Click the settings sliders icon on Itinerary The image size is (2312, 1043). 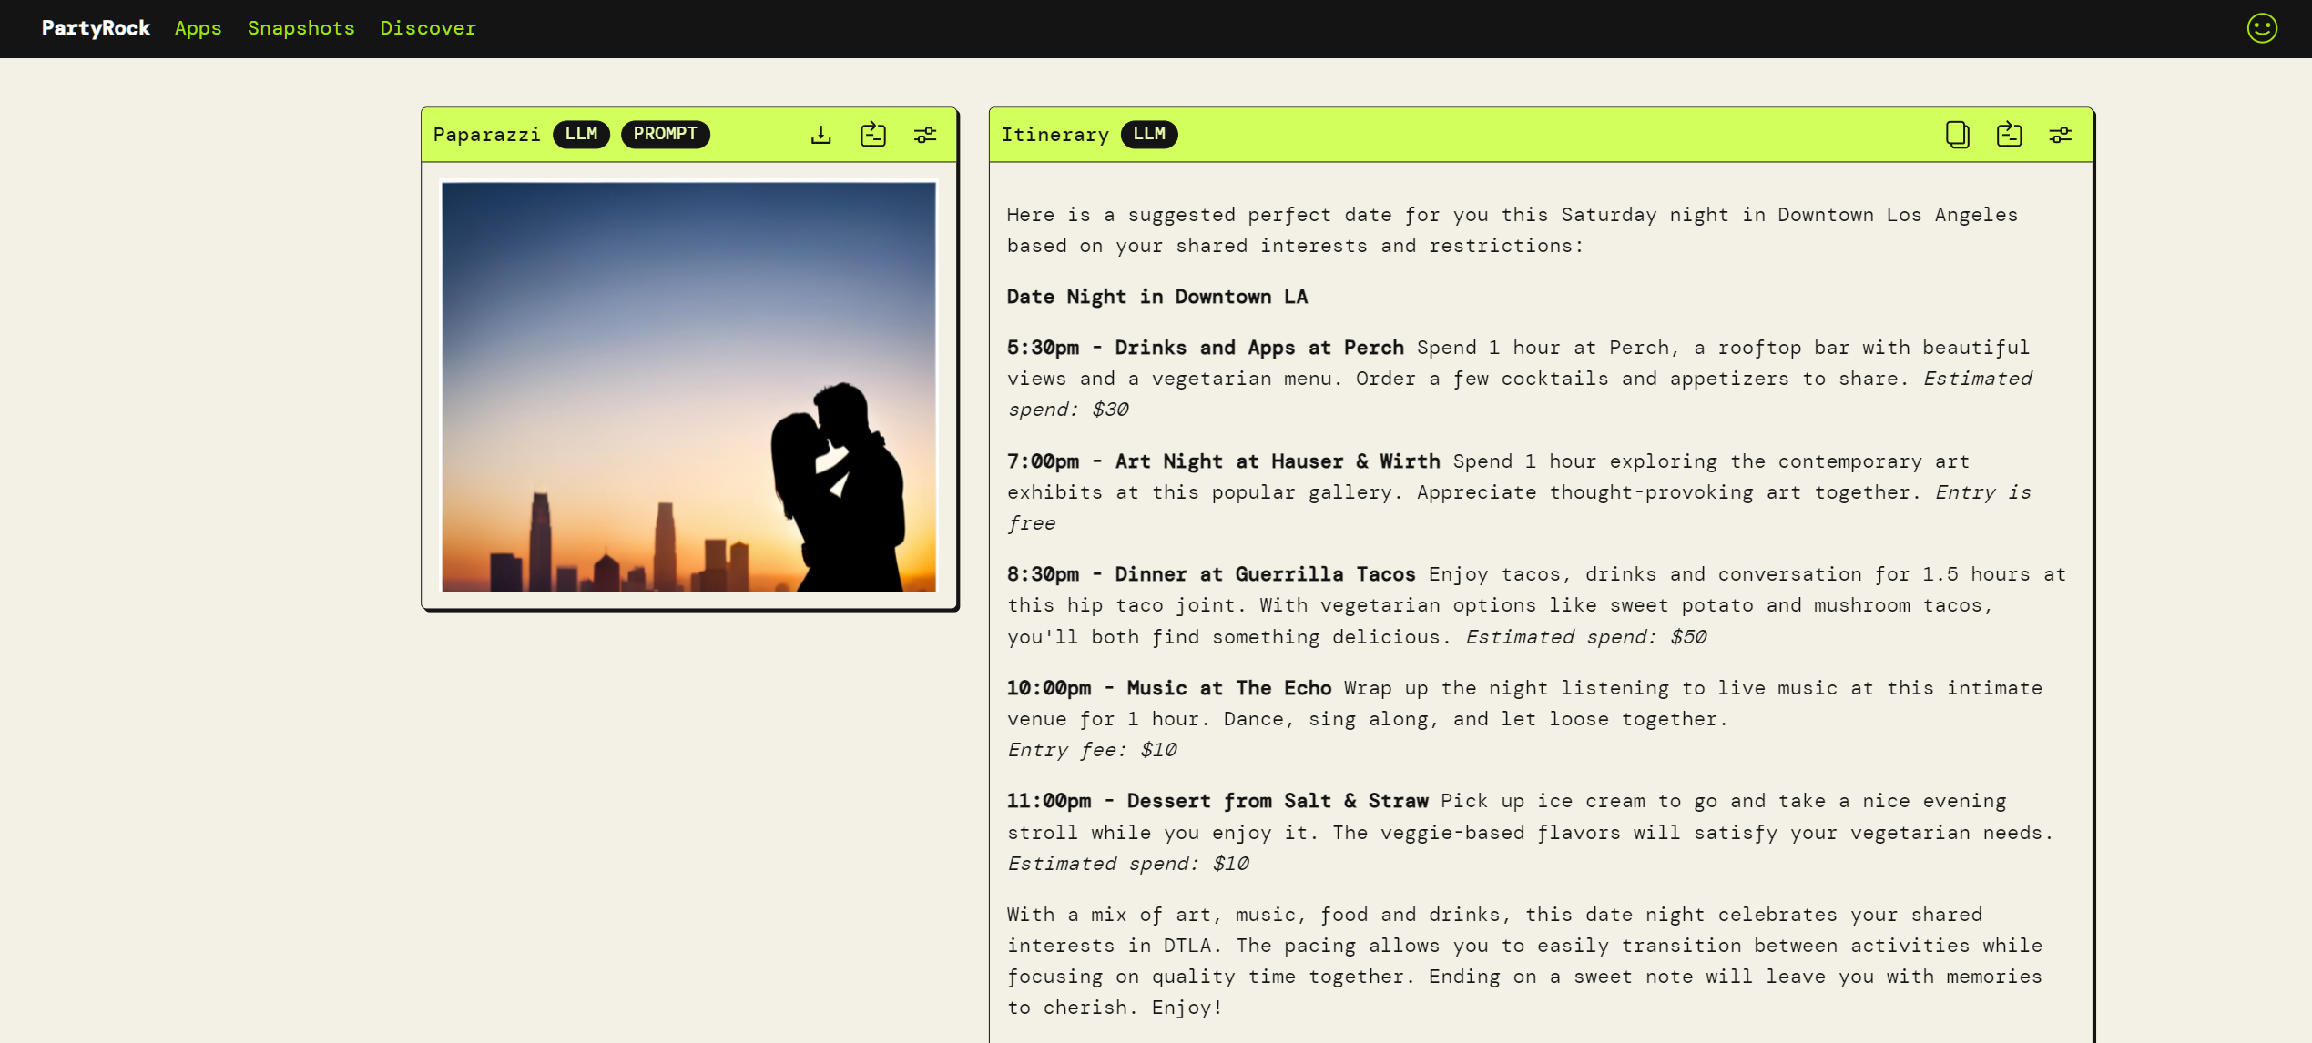pyautogui.click(x=2061, y=134)
